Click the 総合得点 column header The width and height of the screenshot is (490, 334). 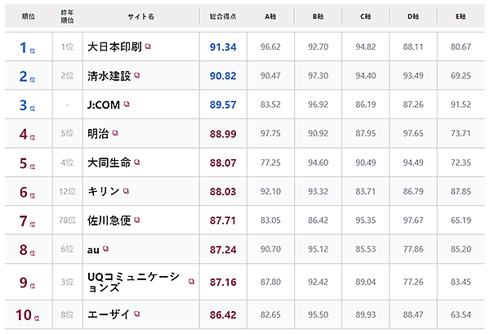point(222,16)
